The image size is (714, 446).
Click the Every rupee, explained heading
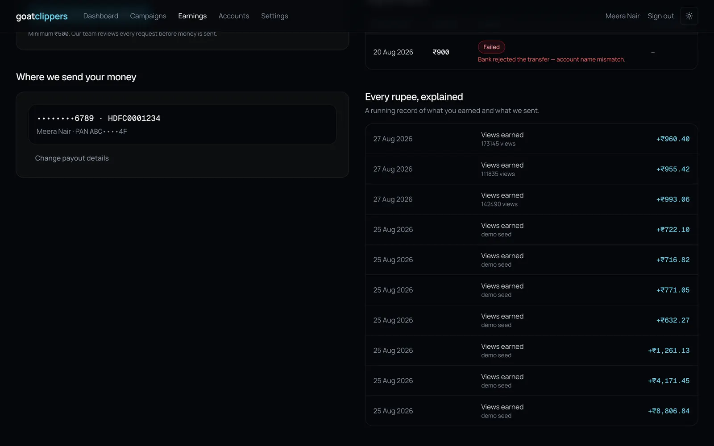point(414,97)
